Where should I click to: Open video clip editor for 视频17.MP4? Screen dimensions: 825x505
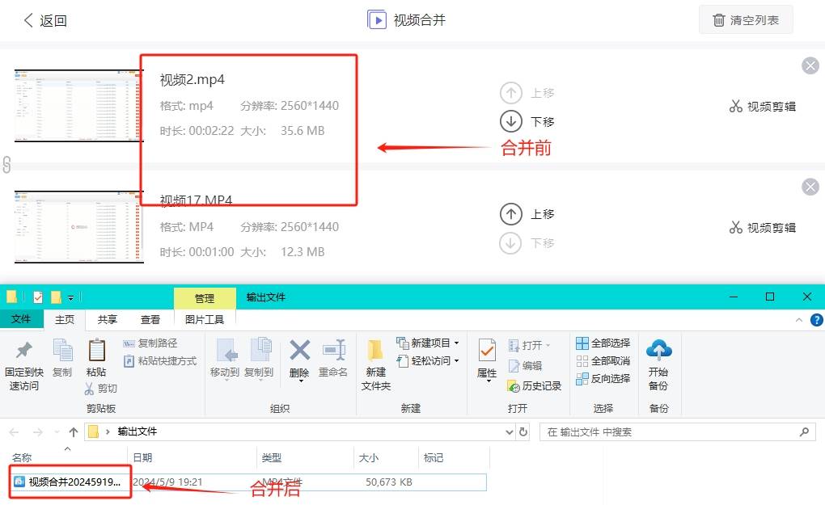[x=761, y=227]
